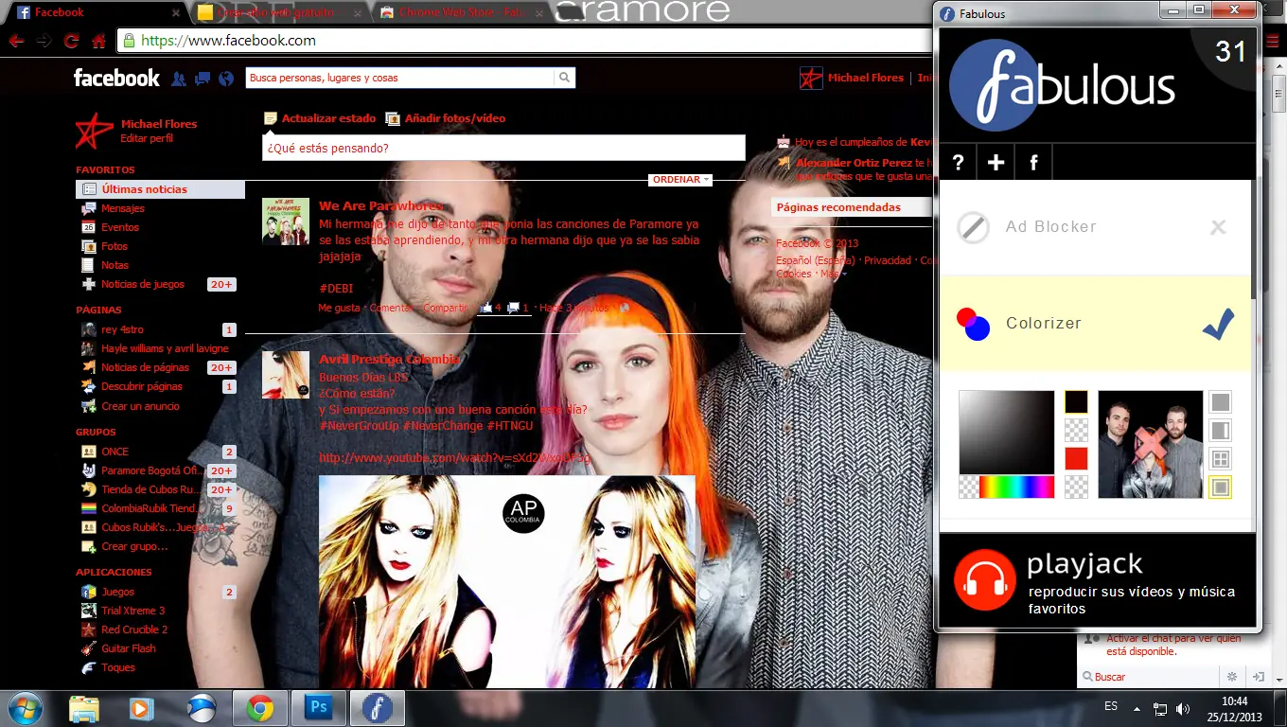
Task: Toggle the Ad Blocker X switch
Action: 1218,227
